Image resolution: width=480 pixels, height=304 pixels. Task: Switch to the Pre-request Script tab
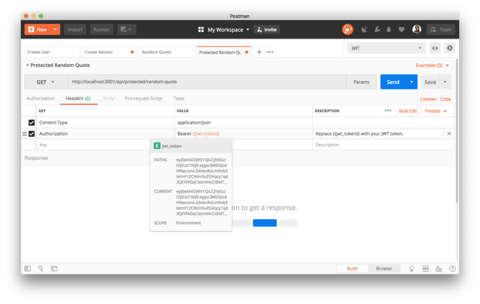tap(143, 98)
